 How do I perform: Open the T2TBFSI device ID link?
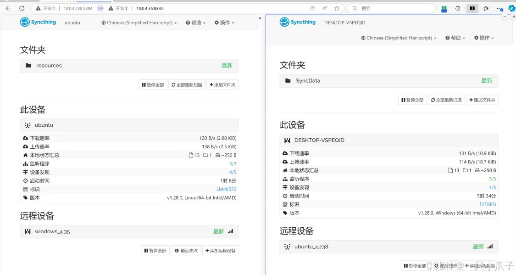(x=488, y=204)
